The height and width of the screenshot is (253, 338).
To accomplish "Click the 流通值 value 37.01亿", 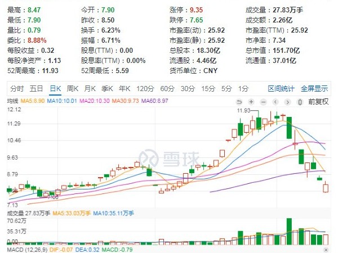I will (x=284, y=61).
